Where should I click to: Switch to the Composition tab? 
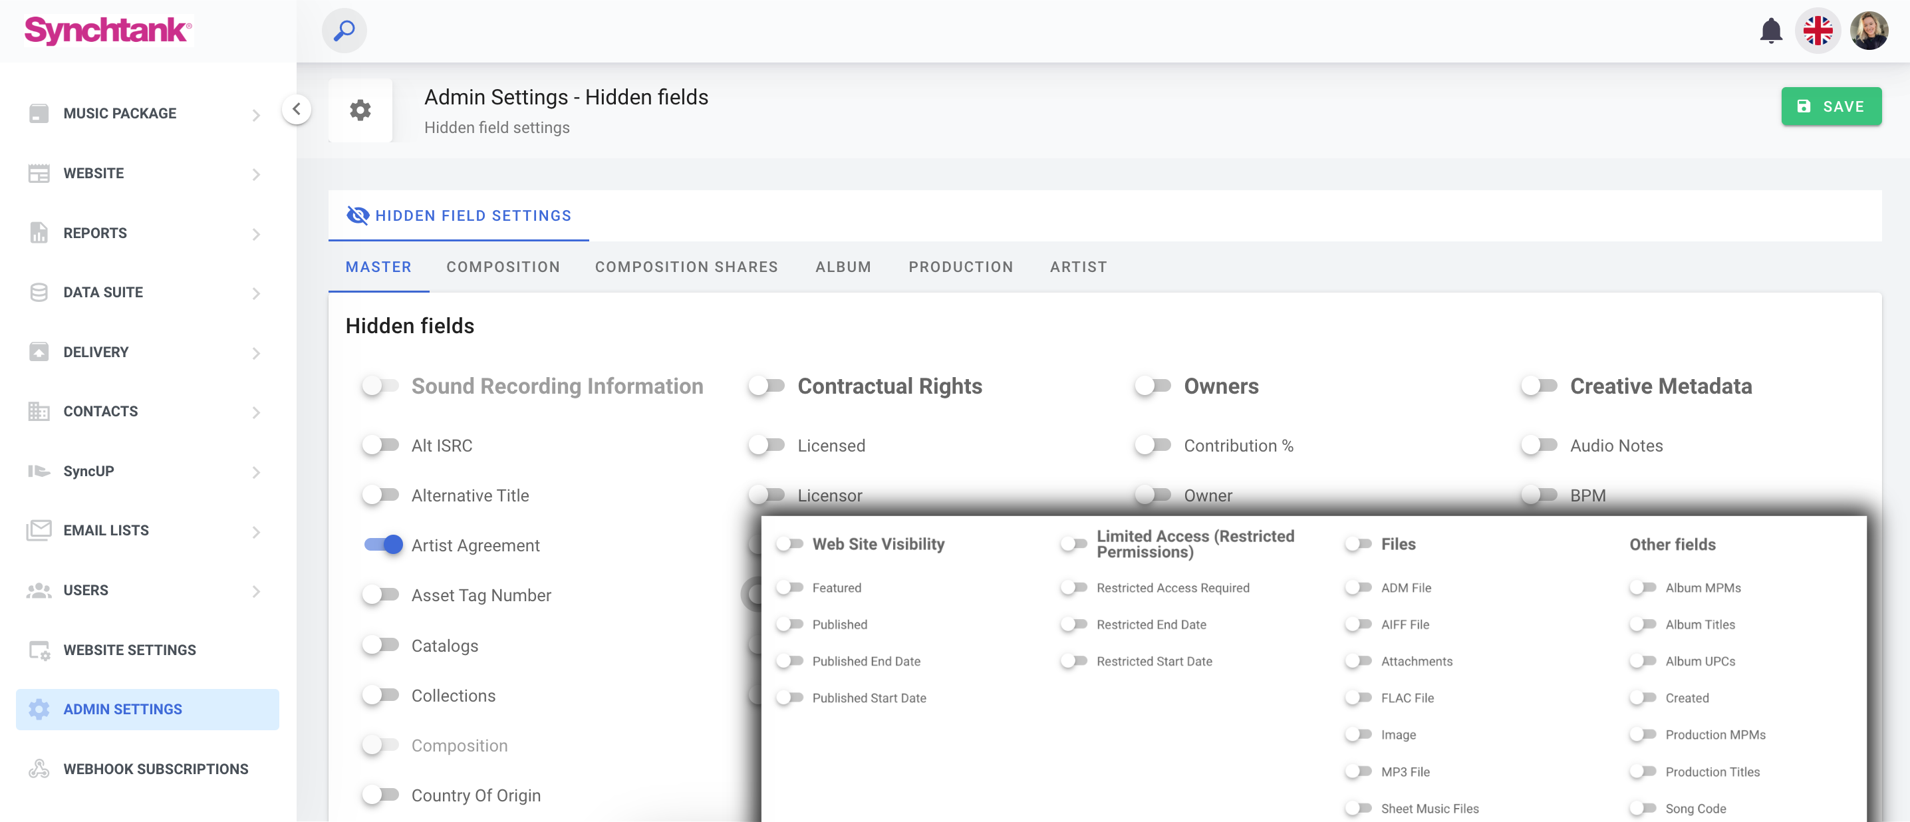click(503, 267)
